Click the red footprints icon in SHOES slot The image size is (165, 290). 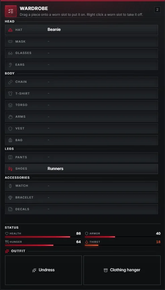click(x=10, y=169)
